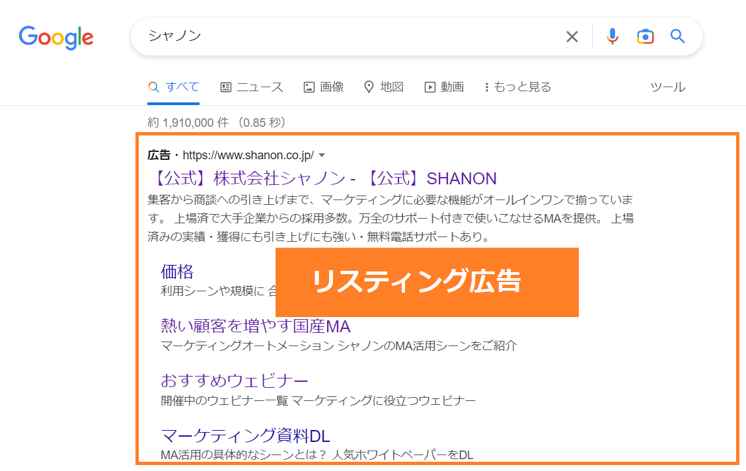Open the 価格 sitelink
Screen dimensions: 746x471
177,272
